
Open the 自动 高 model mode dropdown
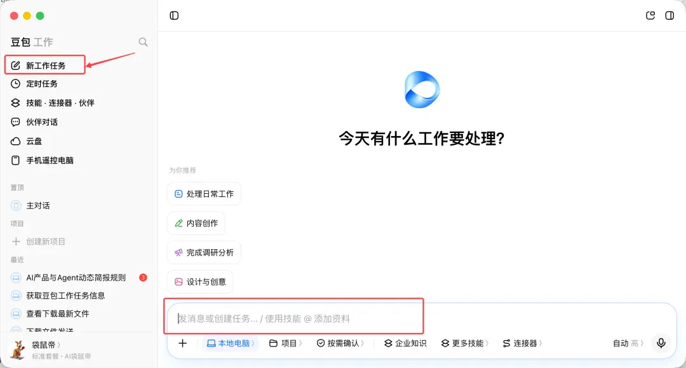628,343
